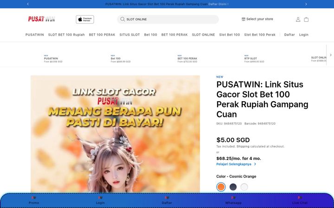Open the PUSATWIN nav menu item
The width and height of the screenshot is (334, 208).
point(35,35)
